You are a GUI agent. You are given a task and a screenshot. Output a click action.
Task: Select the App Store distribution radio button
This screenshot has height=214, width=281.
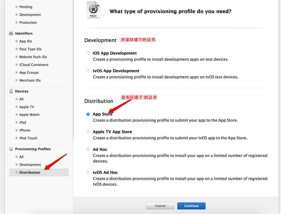pyautogui.click(x=88, y=114)
